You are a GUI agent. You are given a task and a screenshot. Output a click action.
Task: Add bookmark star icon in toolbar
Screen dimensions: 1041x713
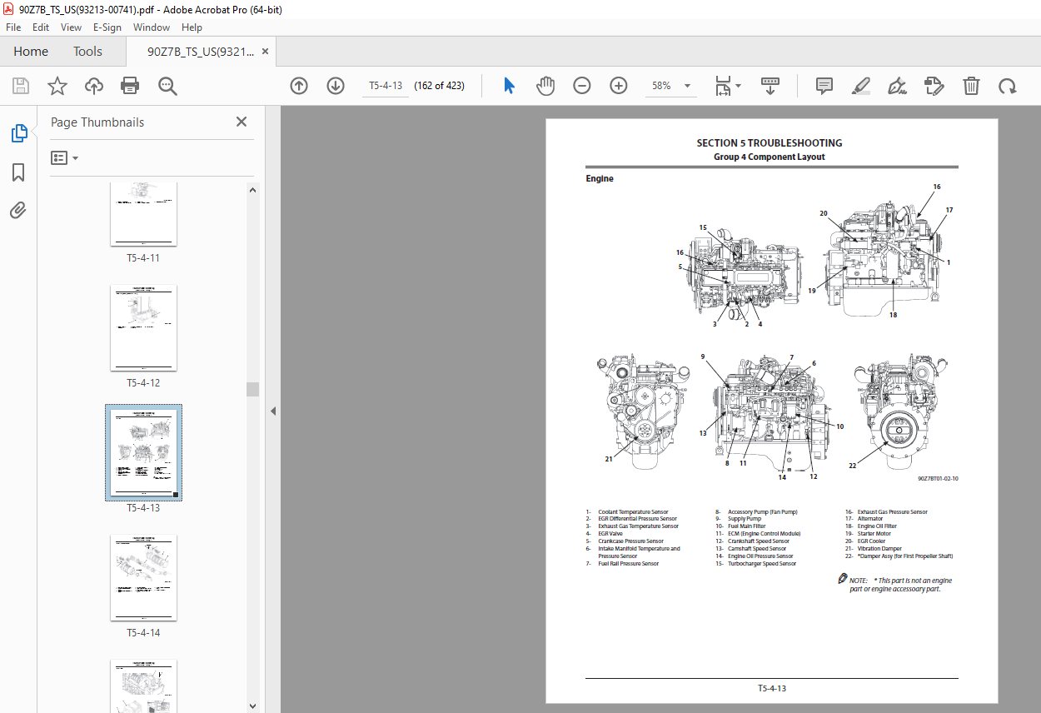[x=57, y=86]
